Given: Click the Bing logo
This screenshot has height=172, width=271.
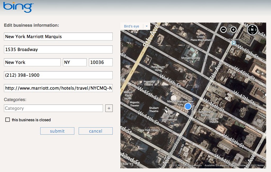Looking at the screenshot, I should tap(18, 7).
